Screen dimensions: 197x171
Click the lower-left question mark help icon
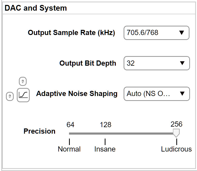(10, 97)
